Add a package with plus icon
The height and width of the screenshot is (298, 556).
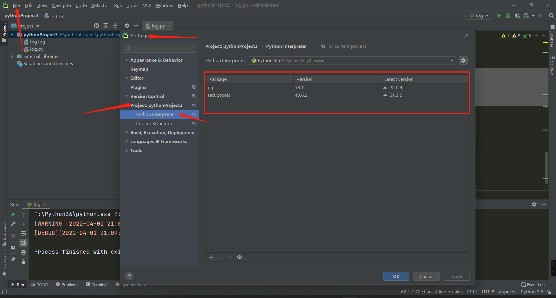tap(211, 257)
